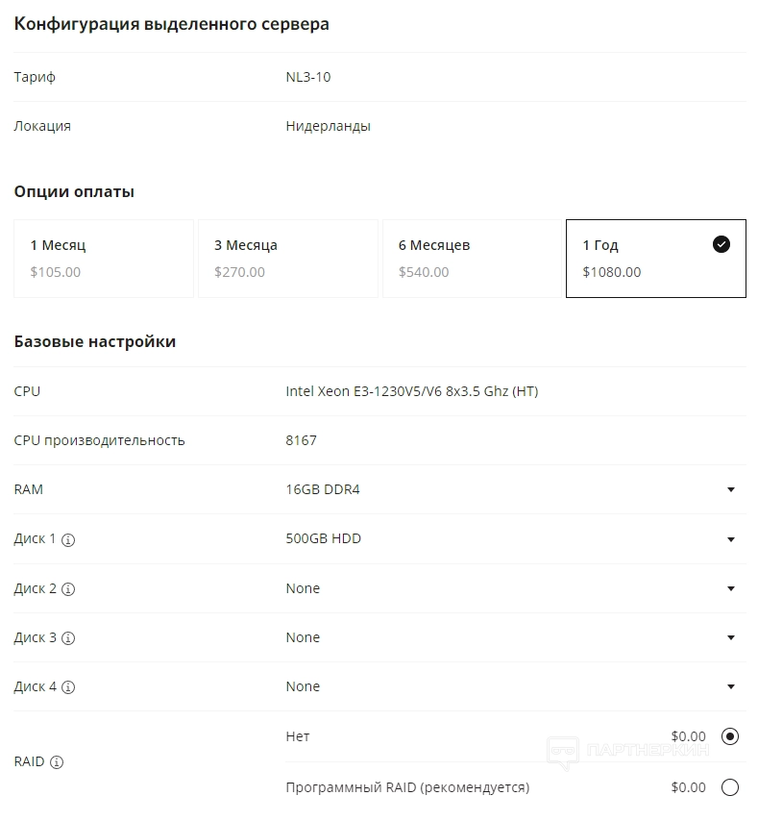Switch to the 3 Месяца payment plan
Viewport: 758px width, 821px height.
tap(288, 259)
